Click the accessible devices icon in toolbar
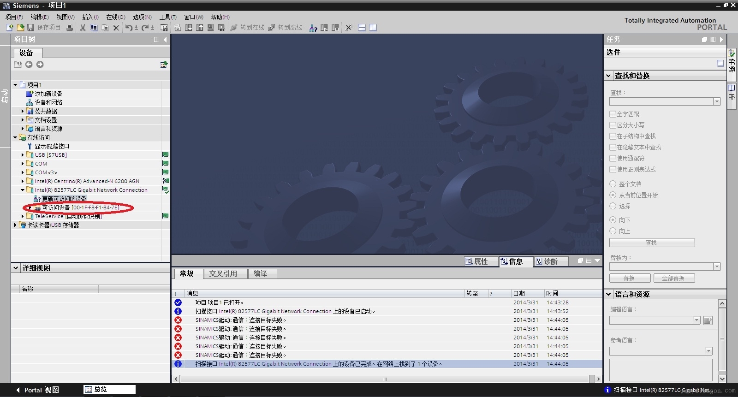This screenshot has height=397, width=738. pos(313,28)
